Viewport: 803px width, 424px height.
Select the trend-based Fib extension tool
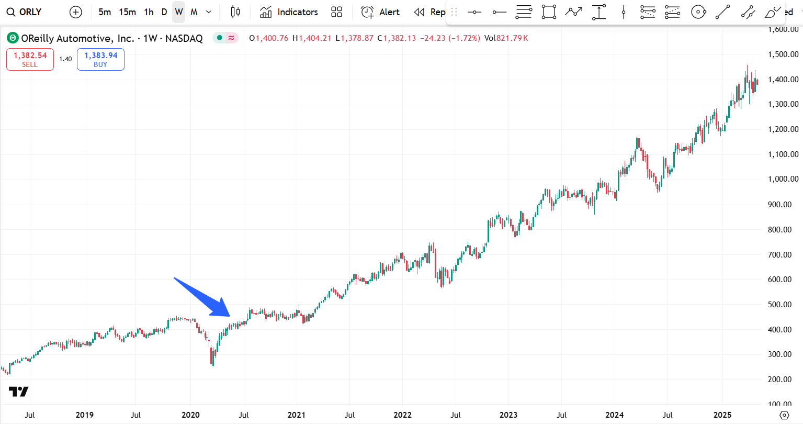pyautogui.click(x=648, y=12)
